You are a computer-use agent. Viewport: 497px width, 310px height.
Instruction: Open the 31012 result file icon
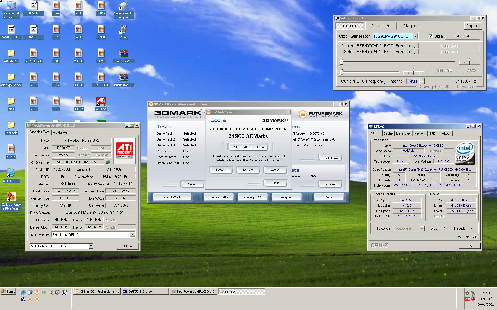tap(101, 8)
